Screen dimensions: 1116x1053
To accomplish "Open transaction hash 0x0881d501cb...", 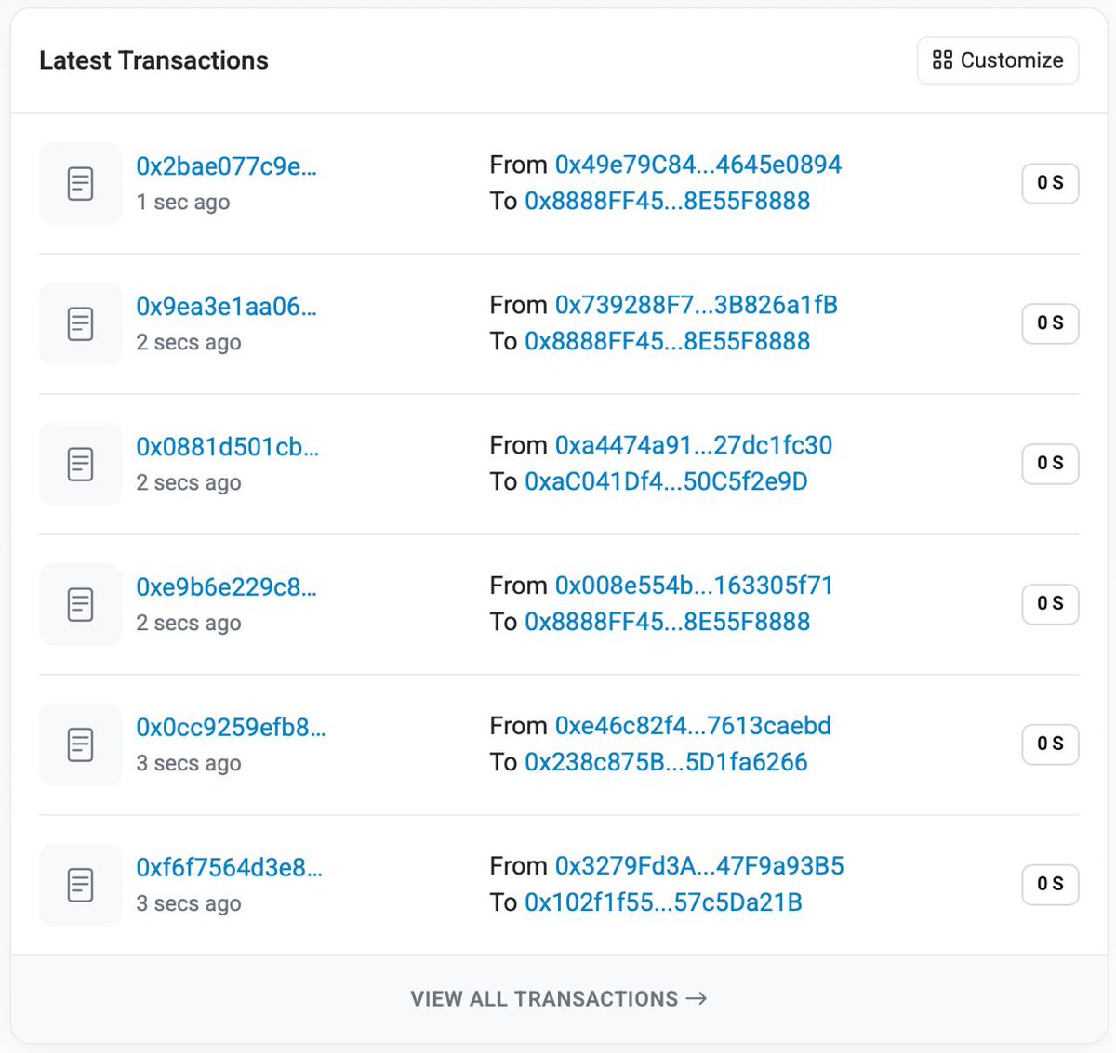I will [227, 447].
